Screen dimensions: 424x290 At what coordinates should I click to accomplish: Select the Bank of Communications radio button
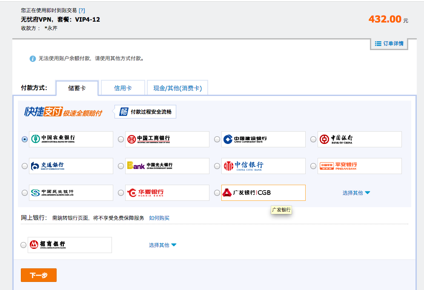pyautogui.click(x=25, y=166)
